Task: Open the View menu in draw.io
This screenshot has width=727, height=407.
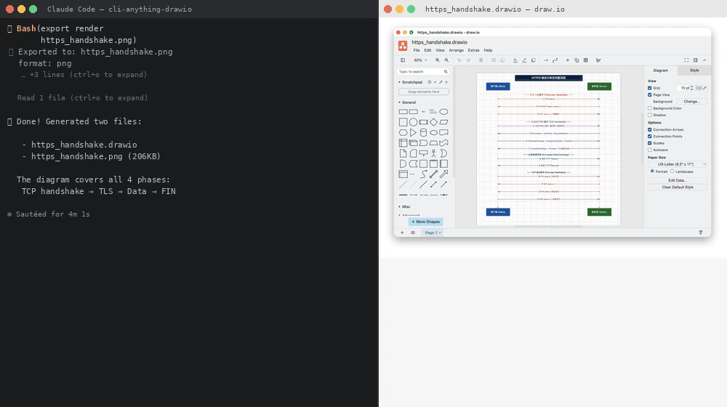Action: 440,51
